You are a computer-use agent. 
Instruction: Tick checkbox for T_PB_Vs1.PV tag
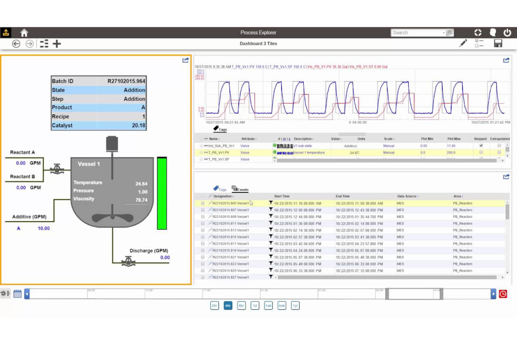[x=201, y=152]
